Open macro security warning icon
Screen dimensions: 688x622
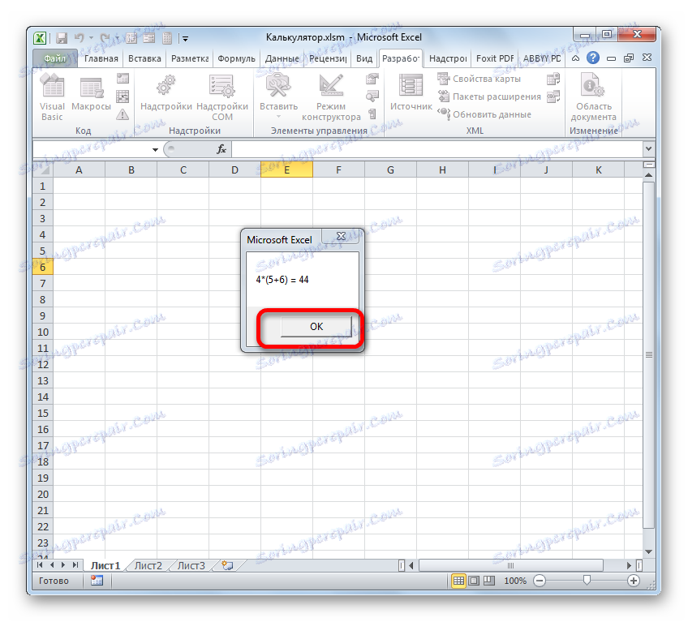(x=123, y=114)
